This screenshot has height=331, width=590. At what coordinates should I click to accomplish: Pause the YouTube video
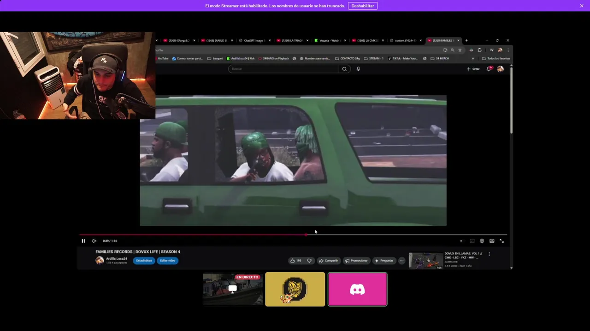click(x=83, y=241)
